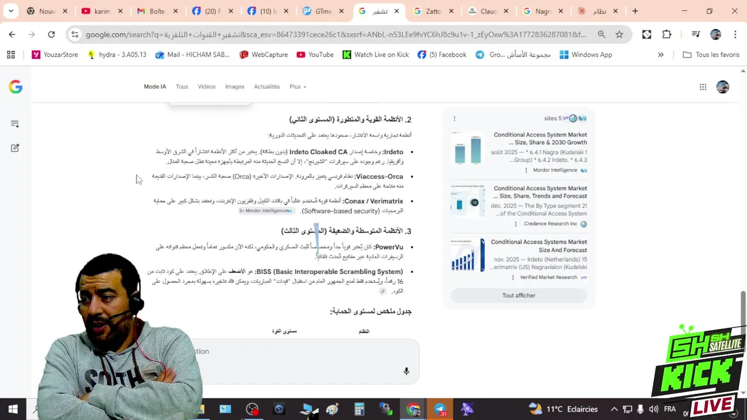Screen dimensions: 747x420
Task: Open the '(5) Facebook' bookmark
Action: [442, 55]
